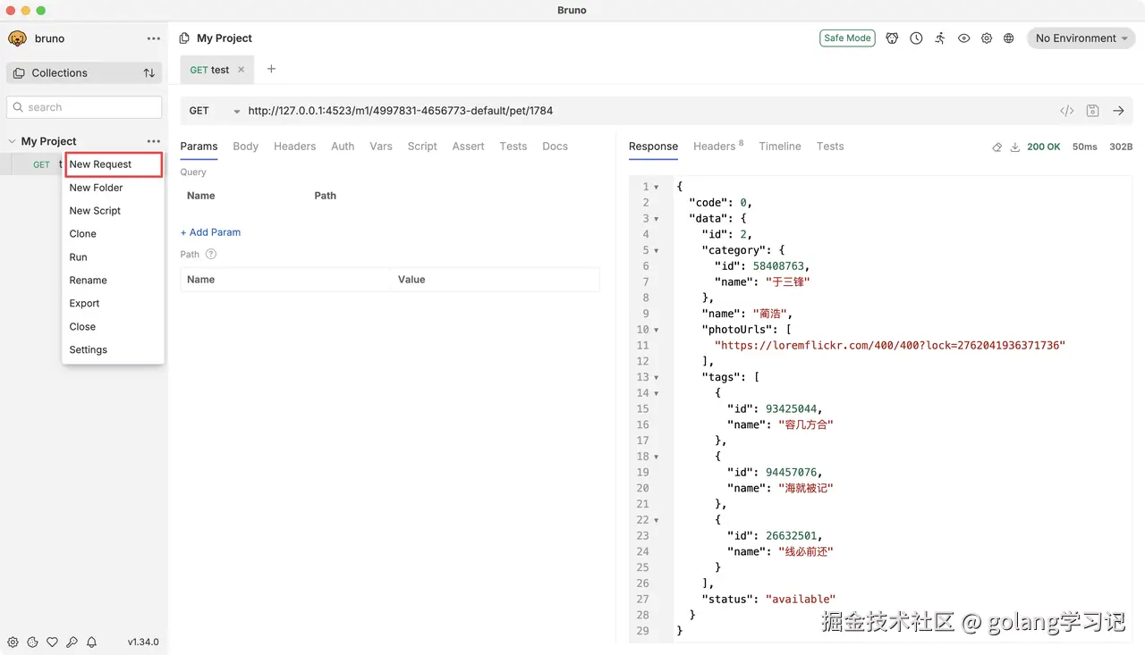Open cookies via the cookie icon
Viewport: 1145px width, 655px height.
coord(32,642)
